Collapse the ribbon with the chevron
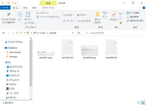The height and width of the screenshot is (105, 146). point(140,8)
